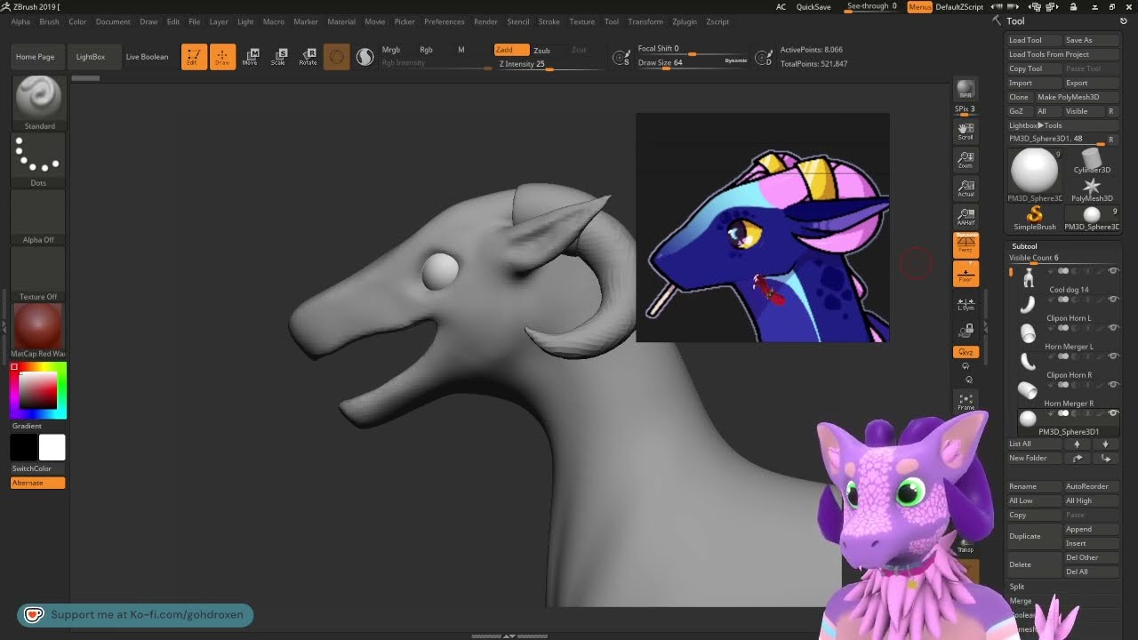Viewport: 1138px width, 640px height.
Task: Click Support me at Ko-fi link
Action: [x=135, y=614]
